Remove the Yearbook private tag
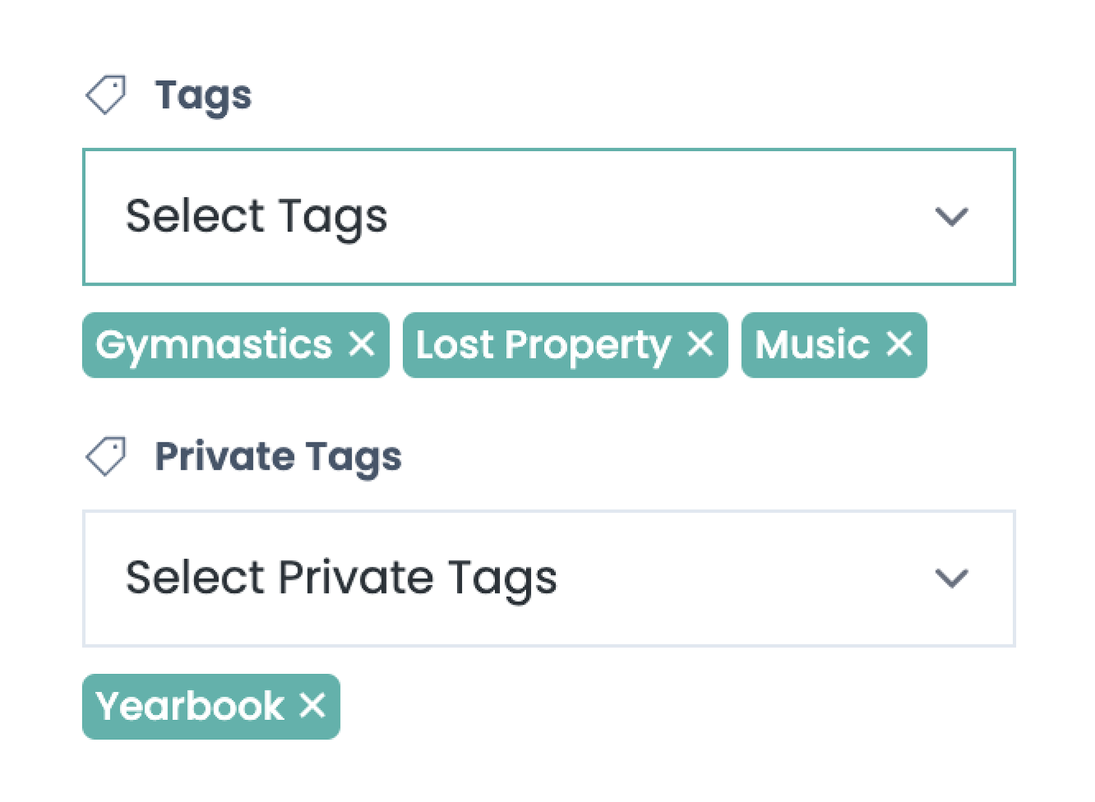Viewport: 1095px width, 802px height. click(x=313, y=706)
